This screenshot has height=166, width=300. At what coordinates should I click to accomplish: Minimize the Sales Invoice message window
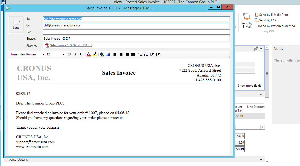point(211,7)
